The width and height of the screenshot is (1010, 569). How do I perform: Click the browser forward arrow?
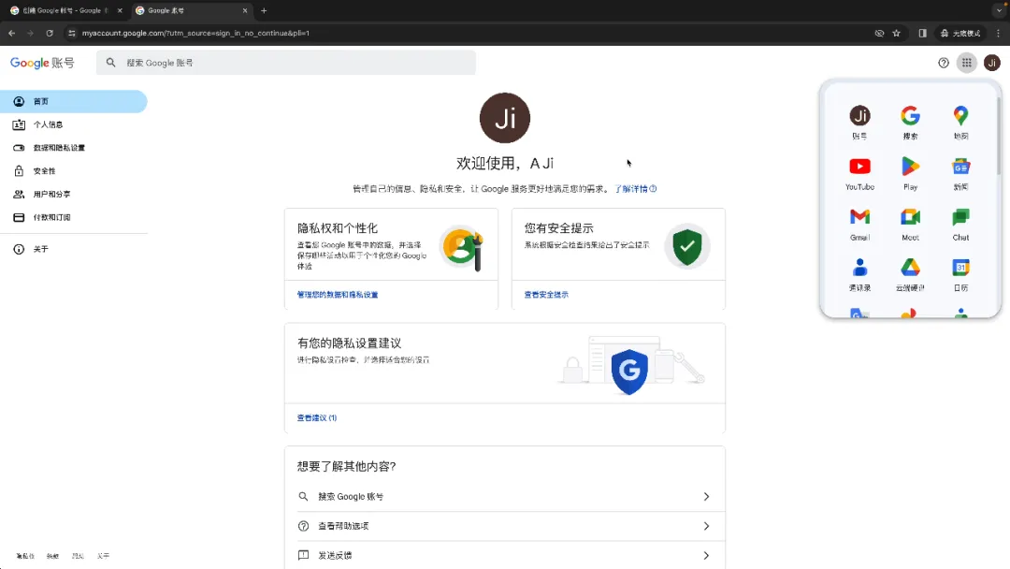point(30,33)
